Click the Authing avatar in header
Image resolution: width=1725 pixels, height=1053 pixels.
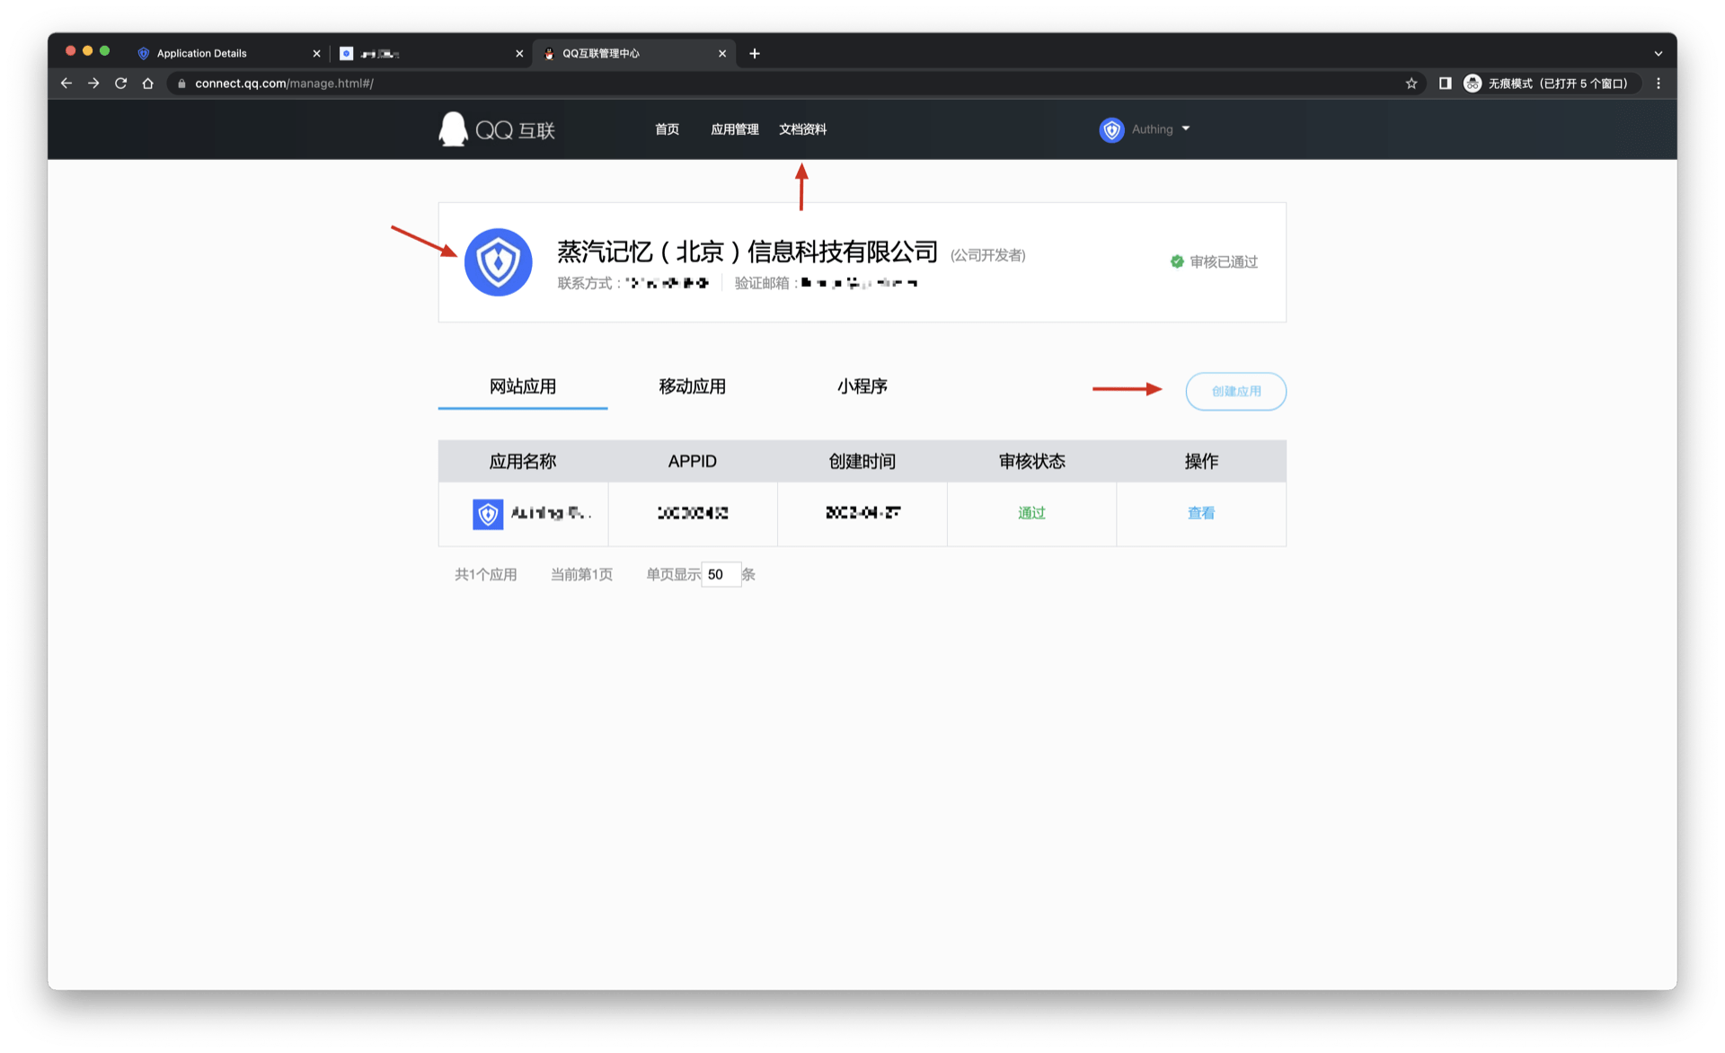(1111, 129)
